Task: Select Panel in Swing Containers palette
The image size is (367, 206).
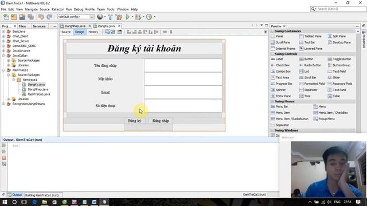Action: click(x=277, y=36)
